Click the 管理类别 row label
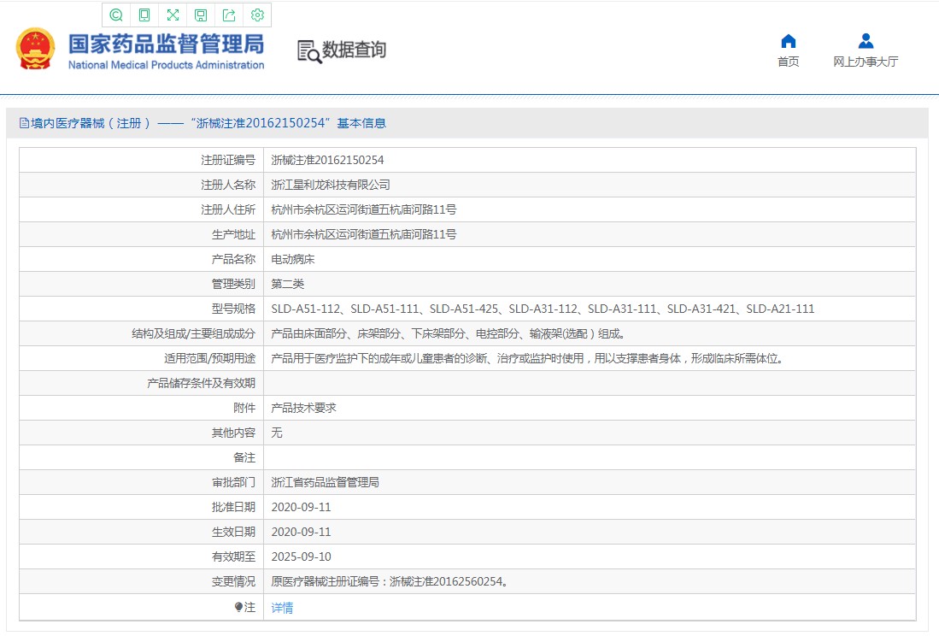The image size is (939, 636). click(233, 284)
